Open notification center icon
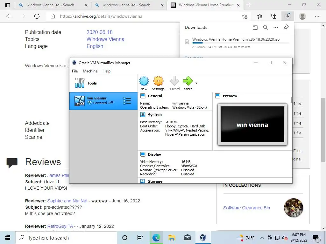Screen dimensions: 326x244 pos(316,238)
